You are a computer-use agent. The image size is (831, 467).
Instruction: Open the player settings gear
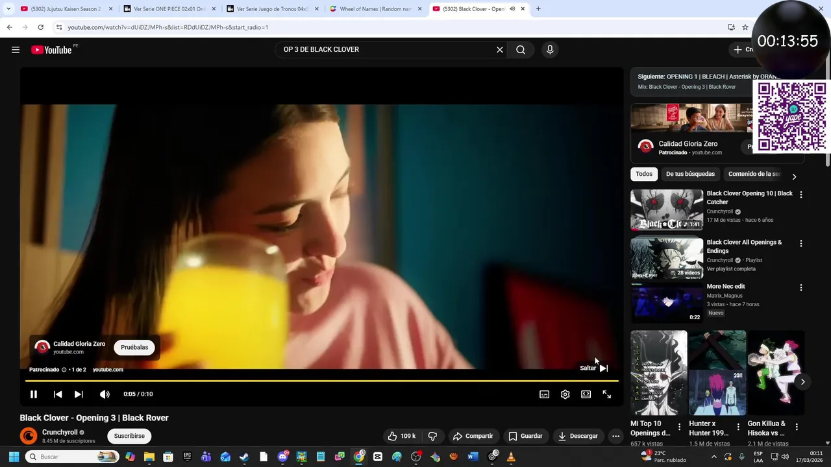[565, 394]
